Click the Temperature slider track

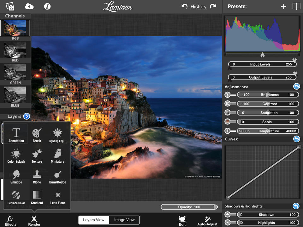click(x=268, y=131)
